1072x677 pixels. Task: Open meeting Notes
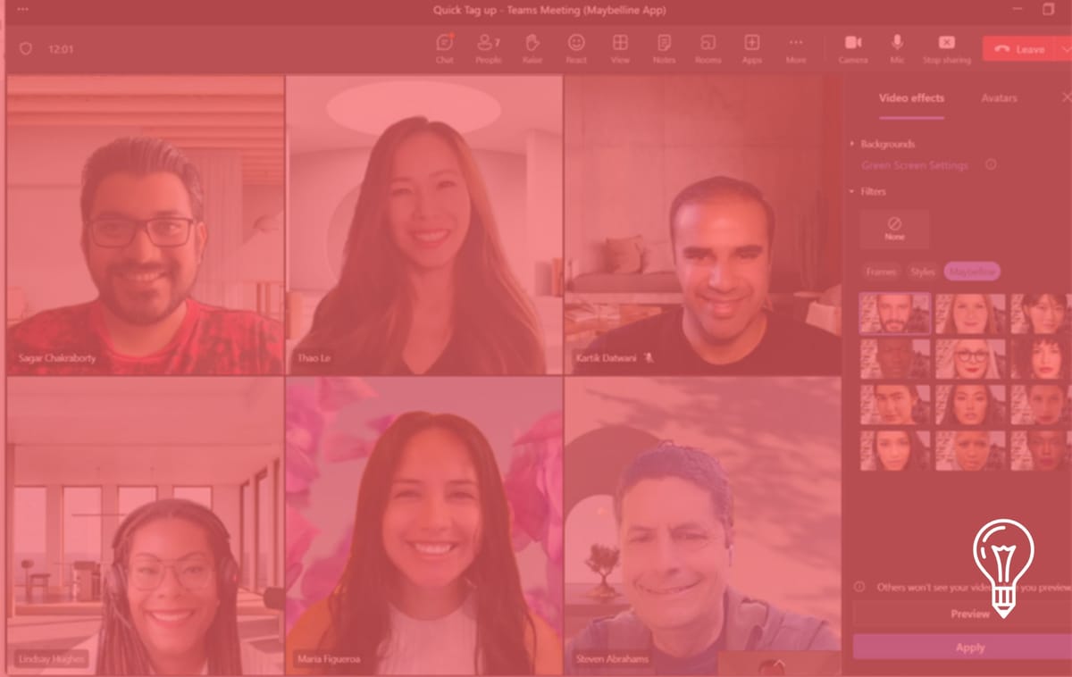(x=664, y=49)
